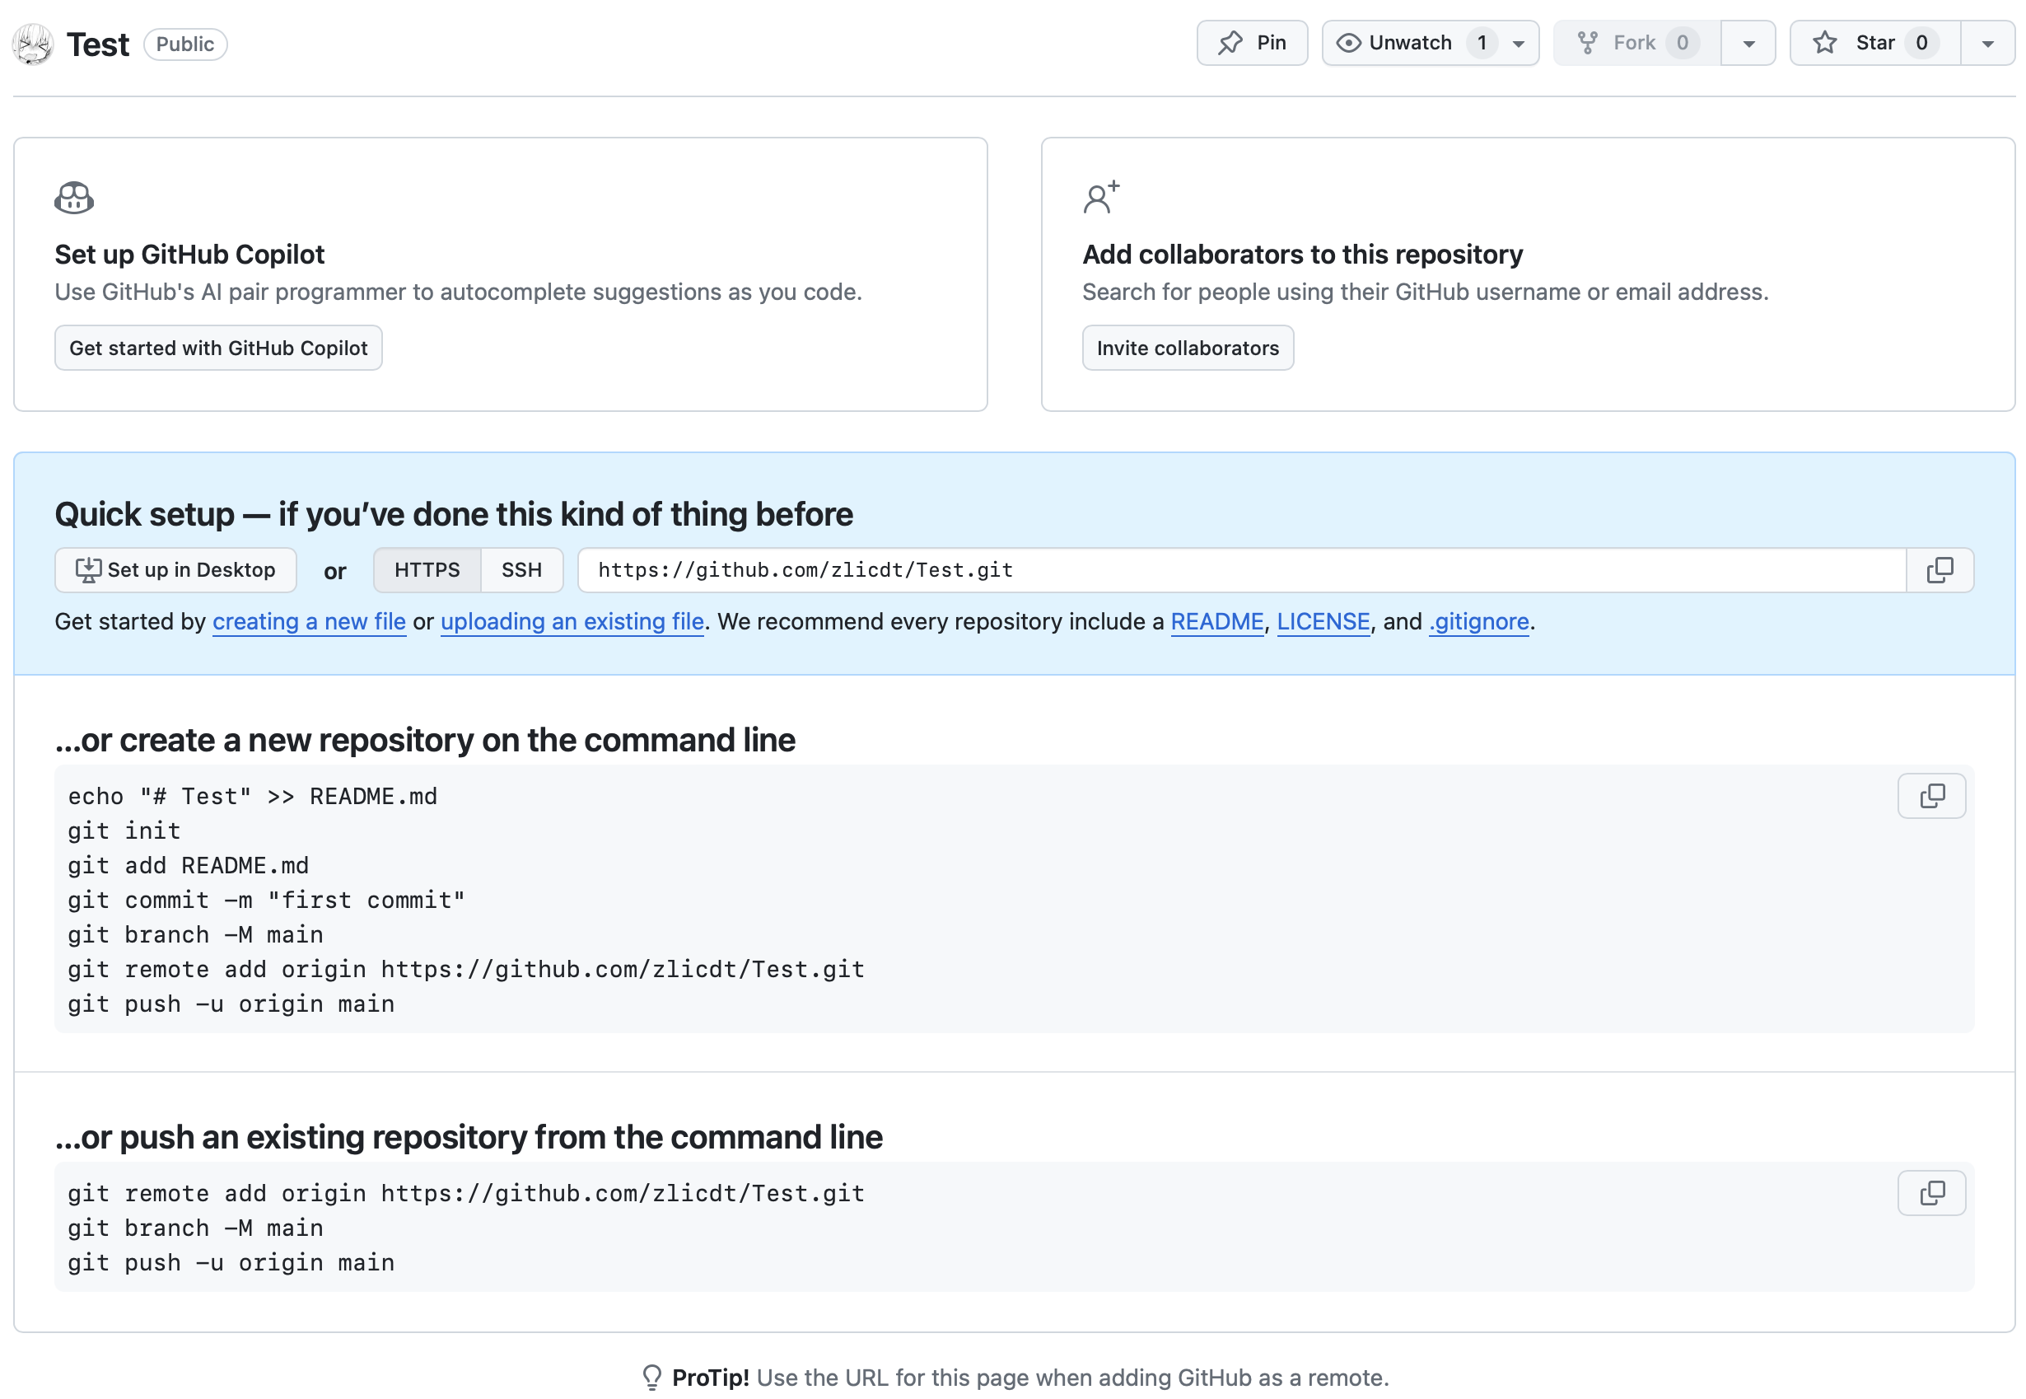Viewport: 2026px width, 1399px height.
Task: Pin the Test repository
Action: pyautogui.click(x=1251, y=43)
